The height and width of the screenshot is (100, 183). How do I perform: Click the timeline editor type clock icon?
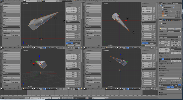pyautogui.click(x=2, y=98)
